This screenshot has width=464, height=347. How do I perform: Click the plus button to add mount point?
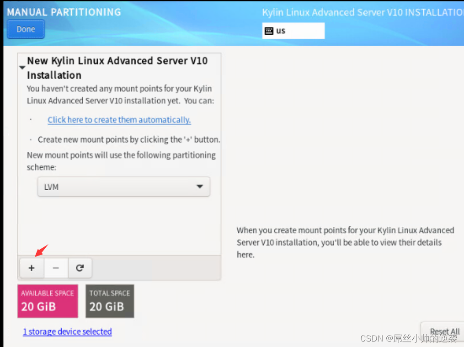tap(32, 268)
